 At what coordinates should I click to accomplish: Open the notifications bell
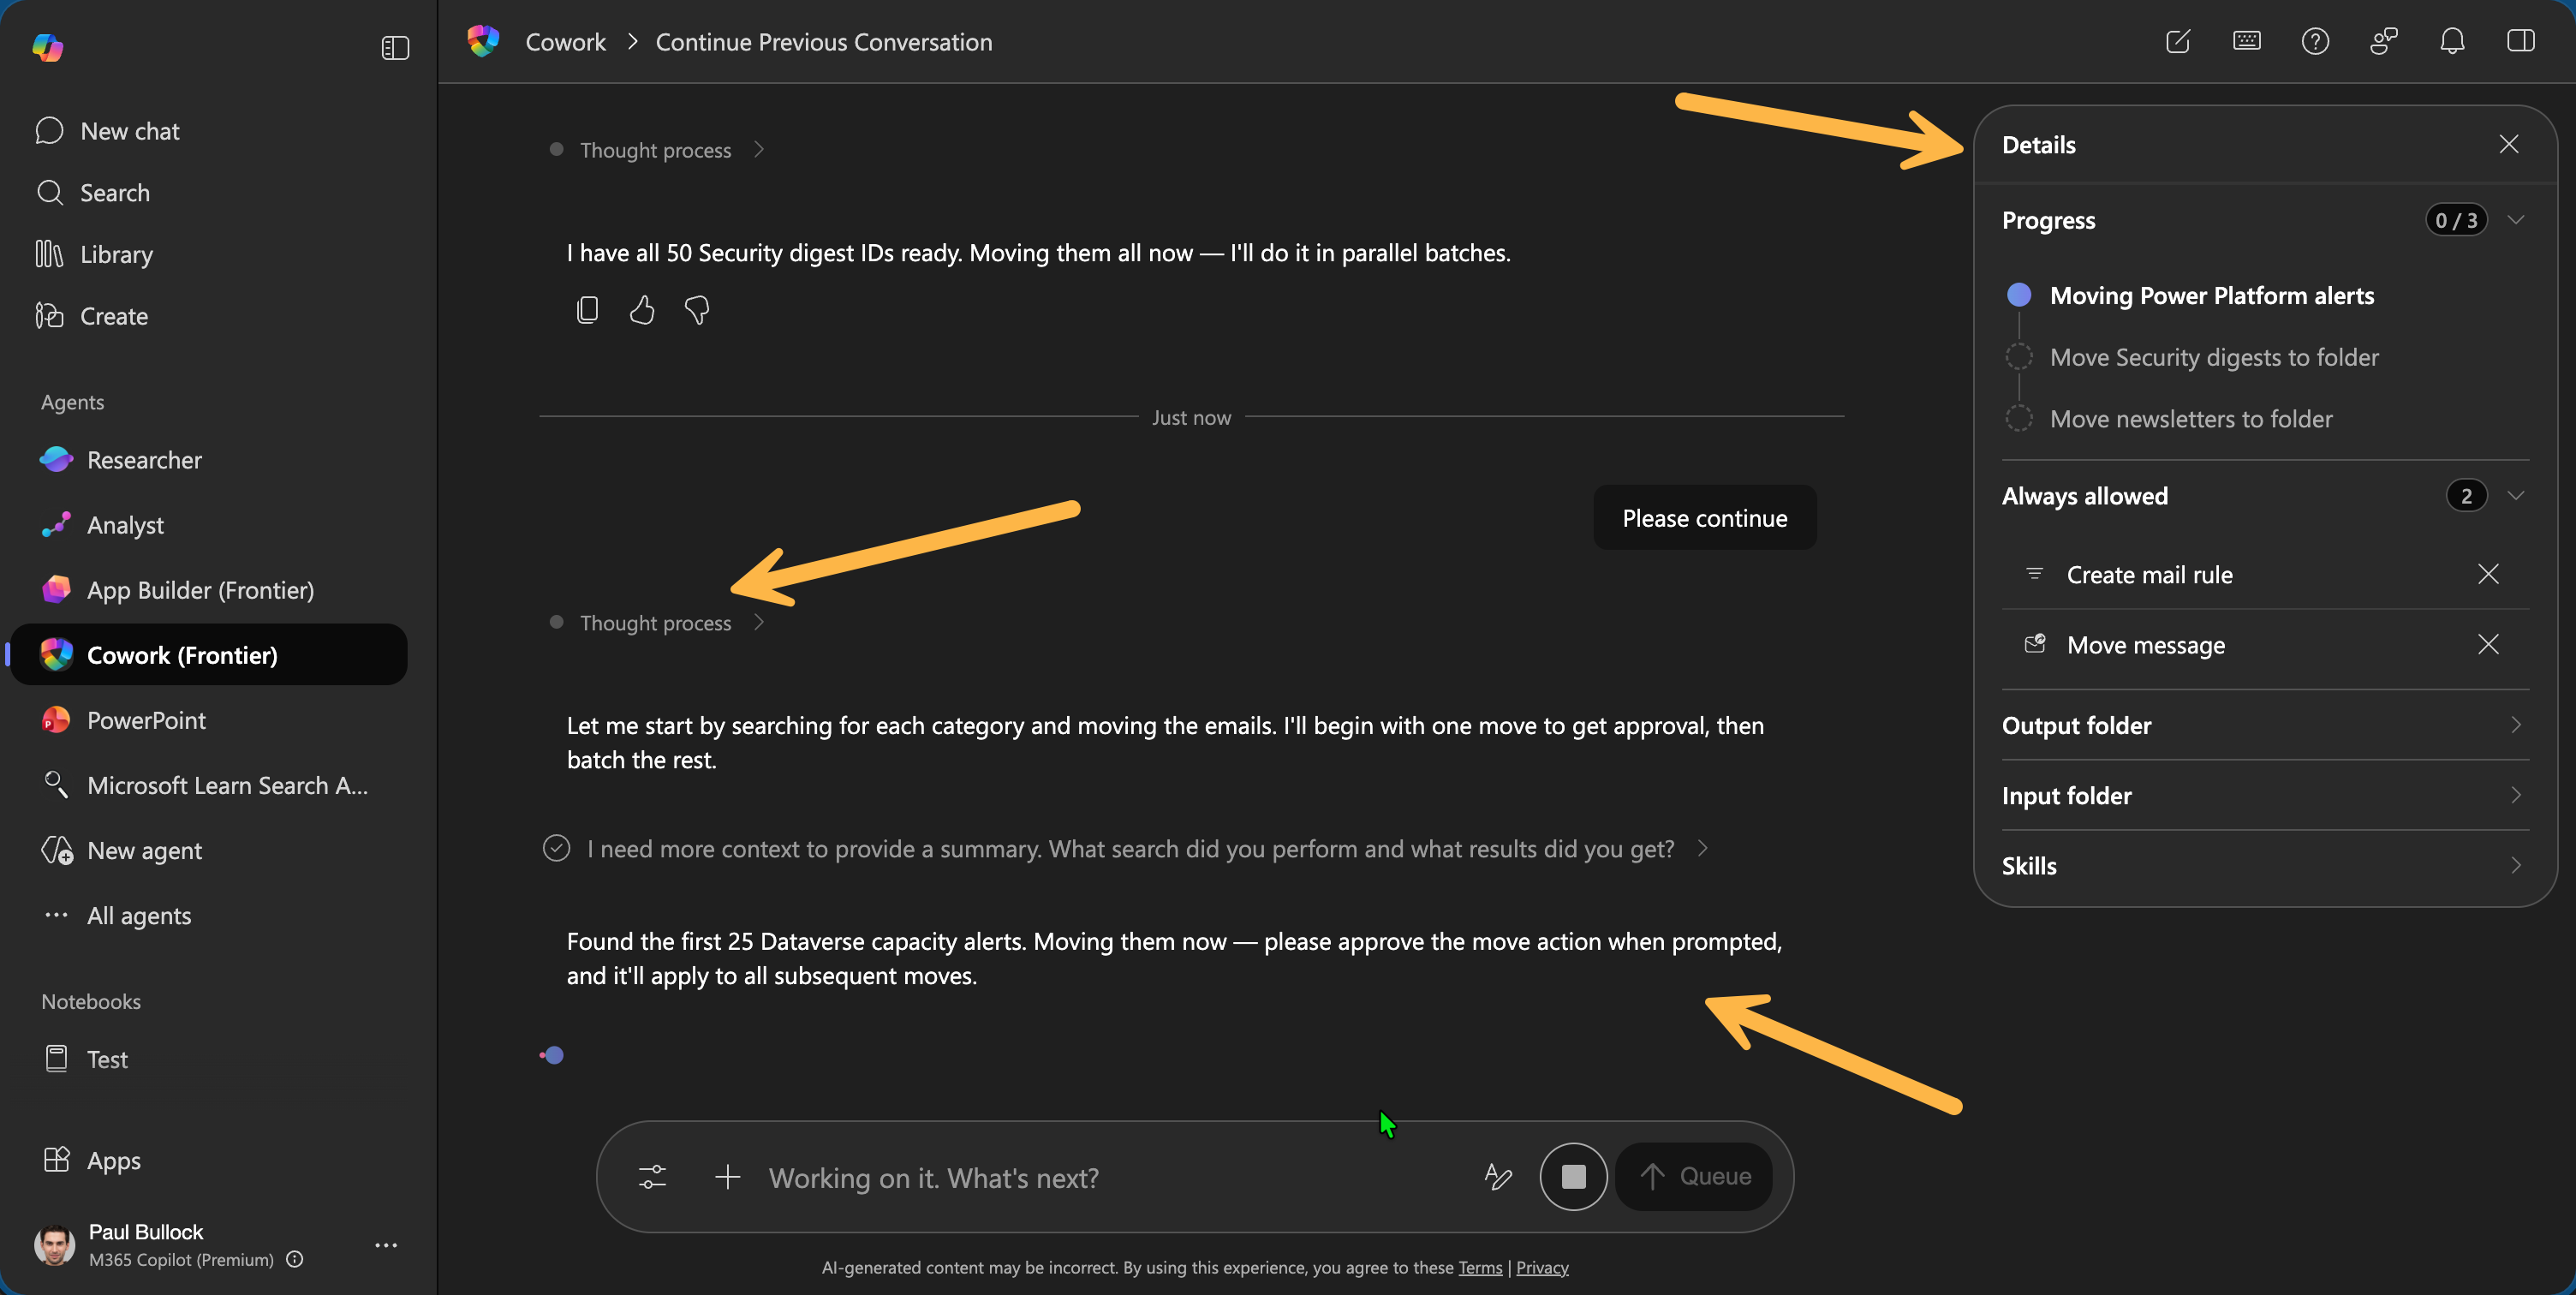(2452, 41)
